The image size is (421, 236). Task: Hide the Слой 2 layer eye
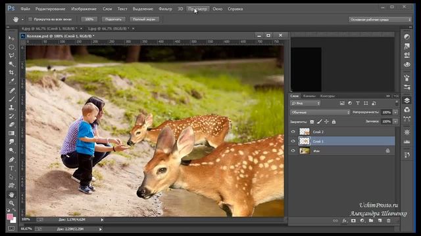pos(293,132)
